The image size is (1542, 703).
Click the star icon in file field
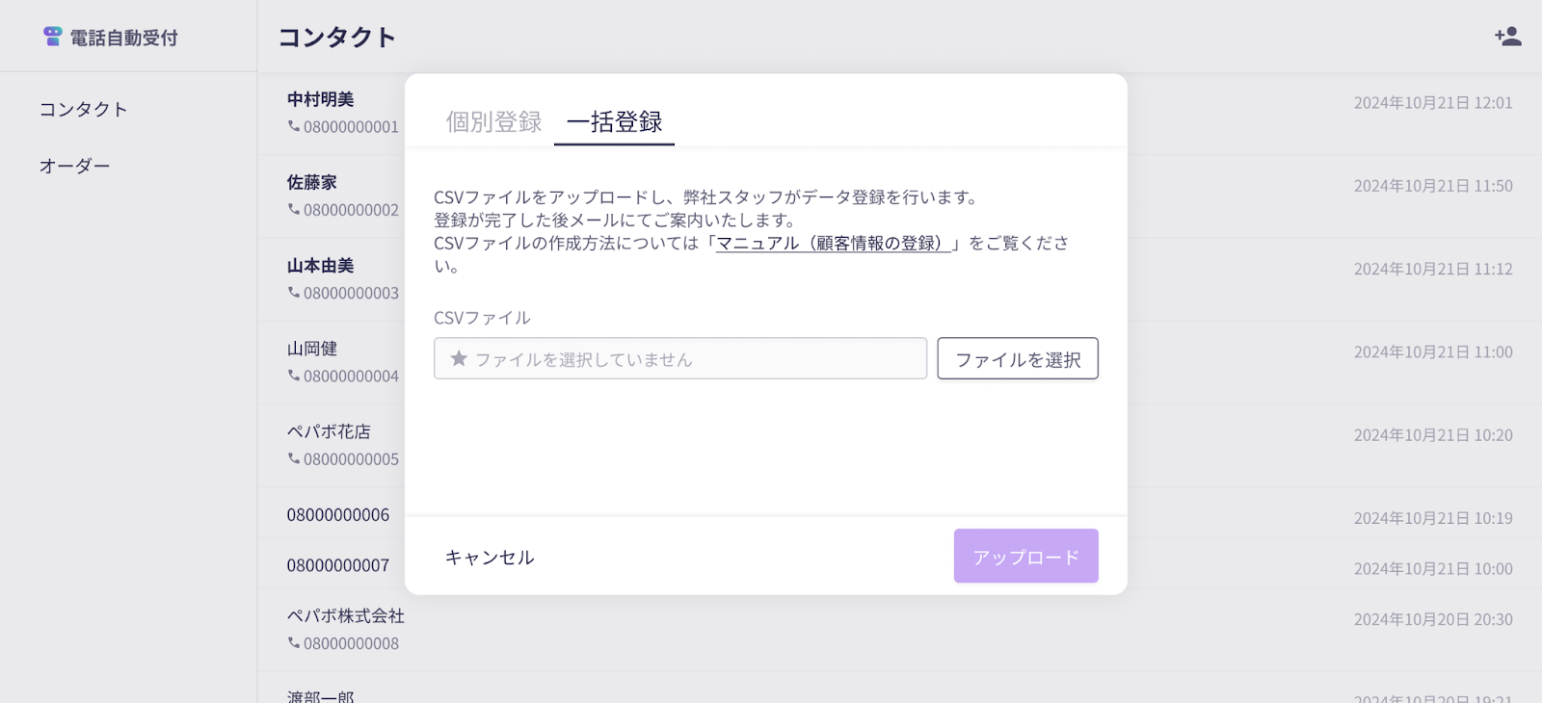coord(459,358)
